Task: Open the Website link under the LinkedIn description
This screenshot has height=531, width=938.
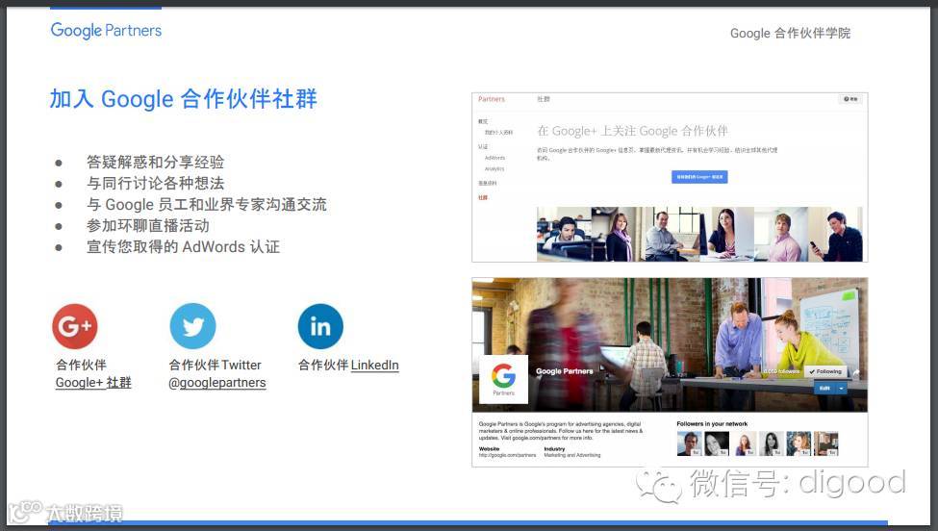Action: pyautogui.click(x=507, y=455)
